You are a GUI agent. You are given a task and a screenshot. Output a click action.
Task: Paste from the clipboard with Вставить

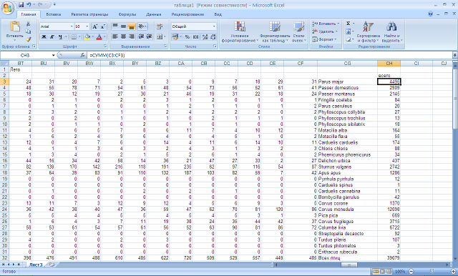tap(14, 31)
